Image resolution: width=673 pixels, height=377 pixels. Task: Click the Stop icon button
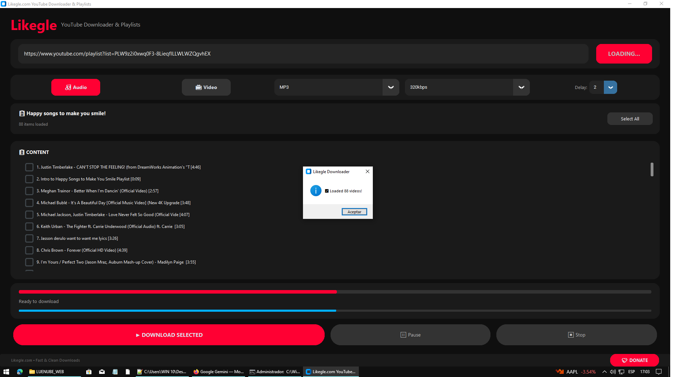coord(570,334)
